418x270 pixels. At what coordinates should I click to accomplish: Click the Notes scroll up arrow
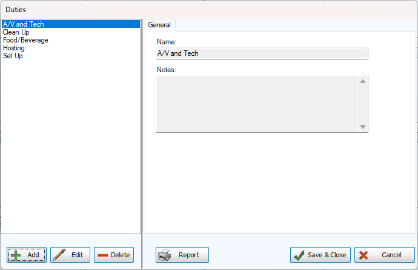363,81
